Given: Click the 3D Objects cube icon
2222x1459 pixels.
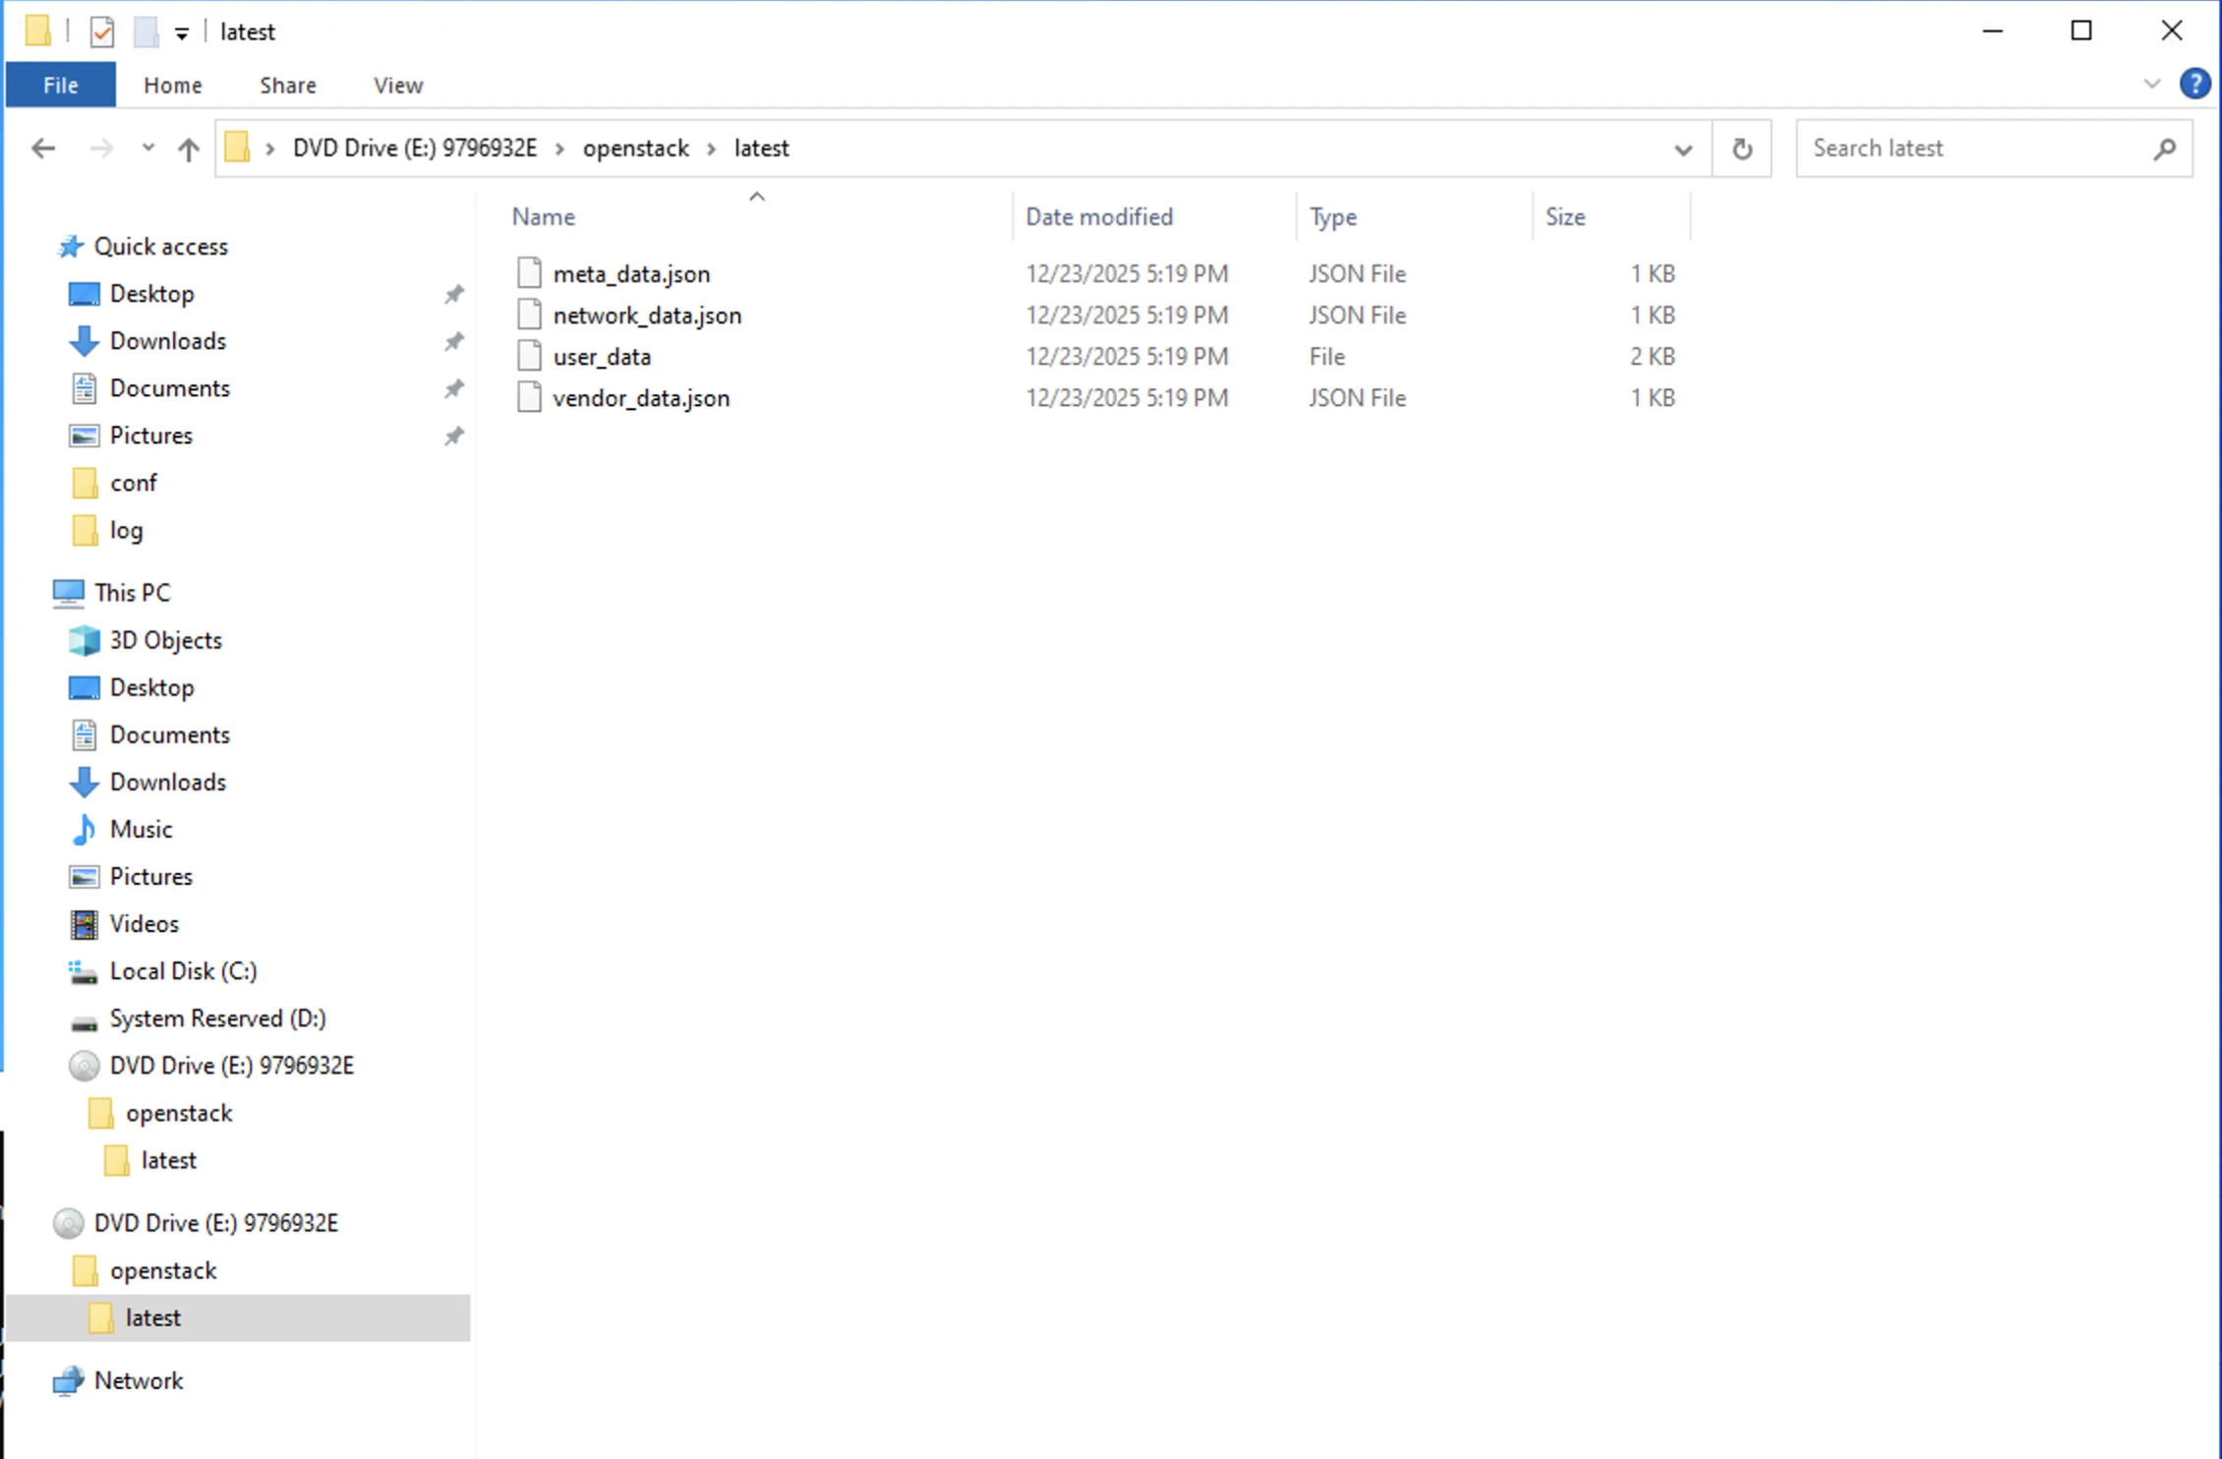Looking at the screenshot, I should pyautogui.click(x=84, y=640).
